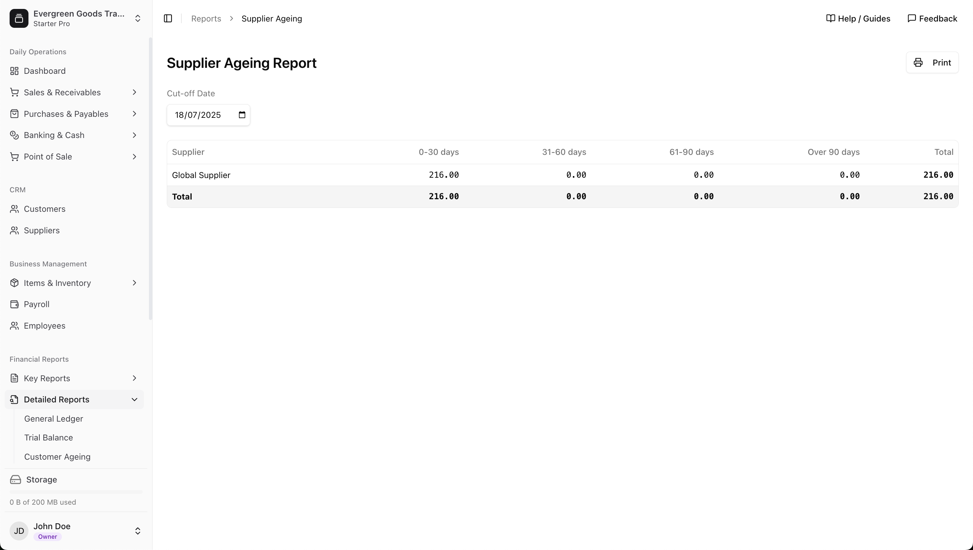This screenshot has width=973, height=550.
Task: Click the Over 90 days column header
Action: click(834, 152)
